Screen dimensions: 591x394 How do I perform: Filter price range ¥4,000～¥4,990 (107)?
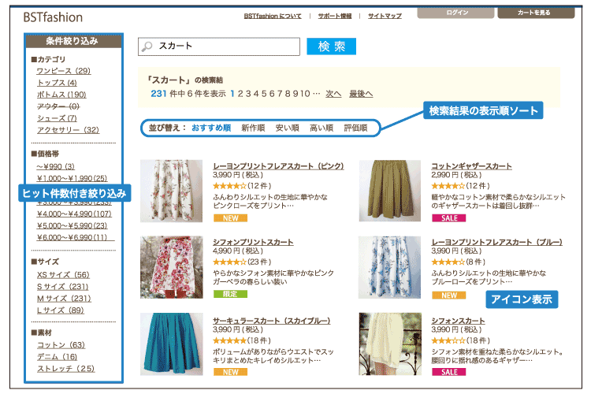click(74, 214)
